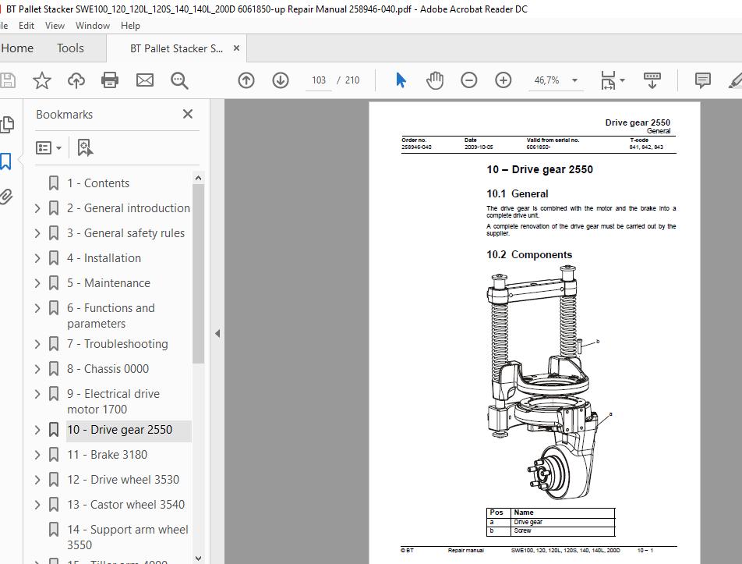Open 4 - Installation bookmark
Image resolution: width=742 pixels, height=564 pixels.
(x=104, y=258)
